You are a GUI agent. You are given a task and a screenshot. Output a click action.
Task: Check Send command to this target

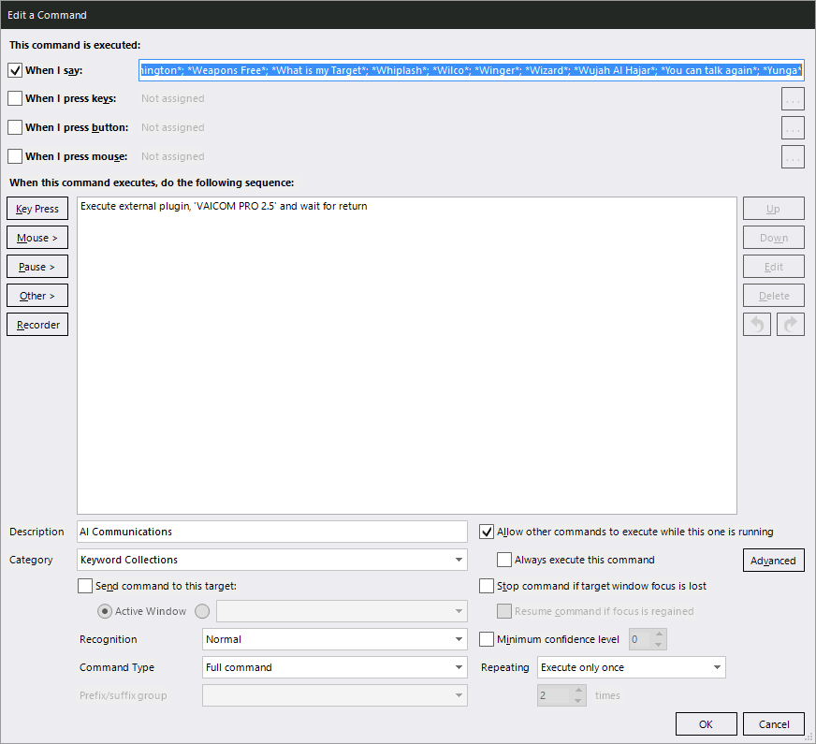tap(85, 586)
